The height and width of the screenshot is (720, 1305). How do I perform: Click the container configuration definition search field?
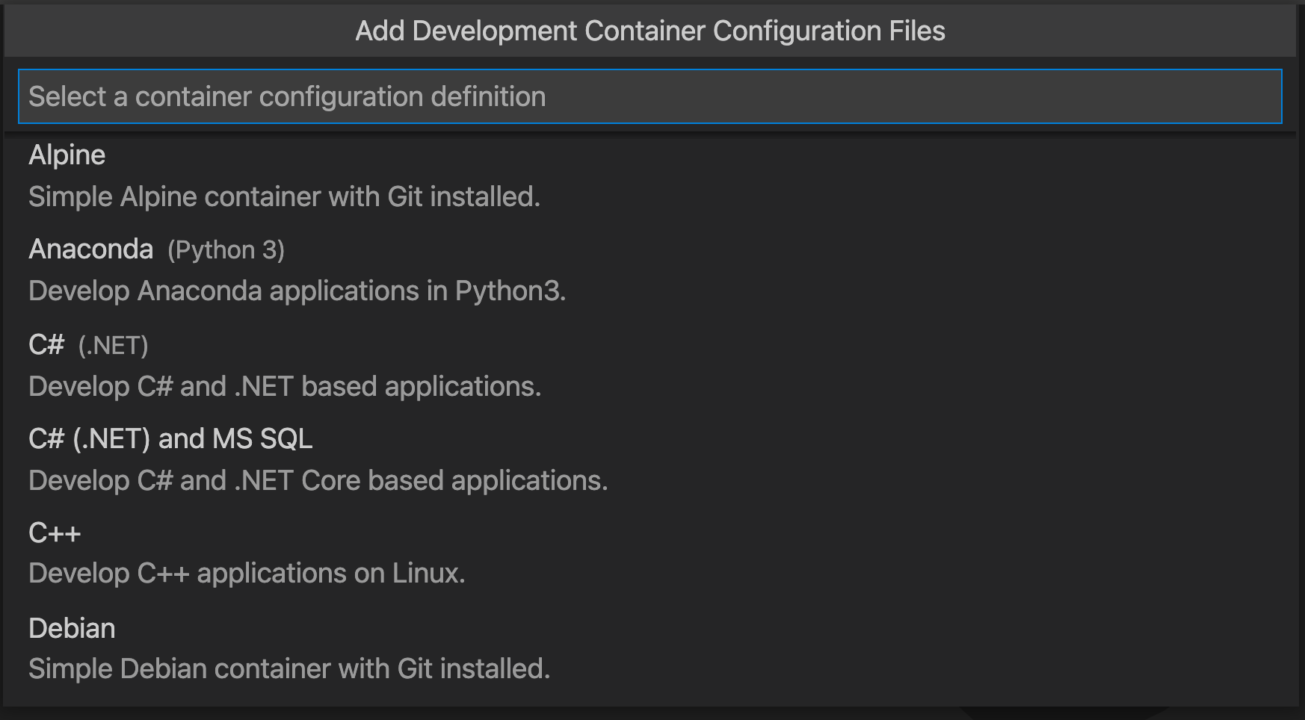point(650,96)
